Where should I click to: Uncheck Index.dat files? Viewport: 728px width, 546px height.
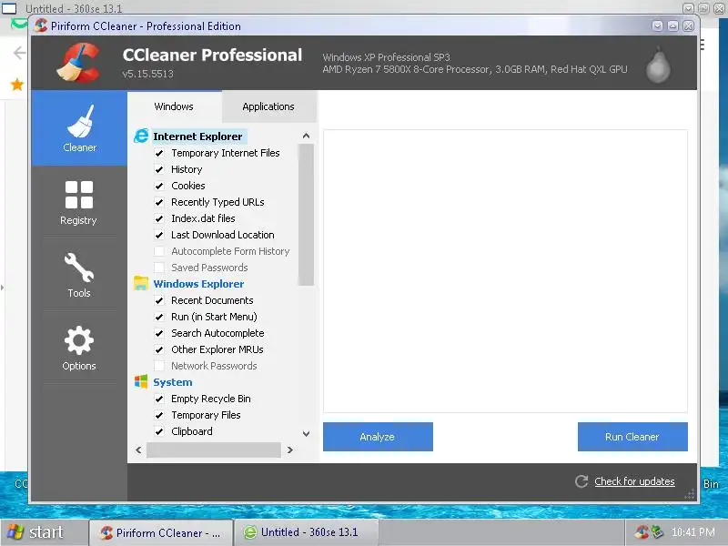click(x=159, y=218)
